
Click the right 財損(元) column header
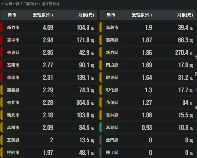(x=185, y=15)
